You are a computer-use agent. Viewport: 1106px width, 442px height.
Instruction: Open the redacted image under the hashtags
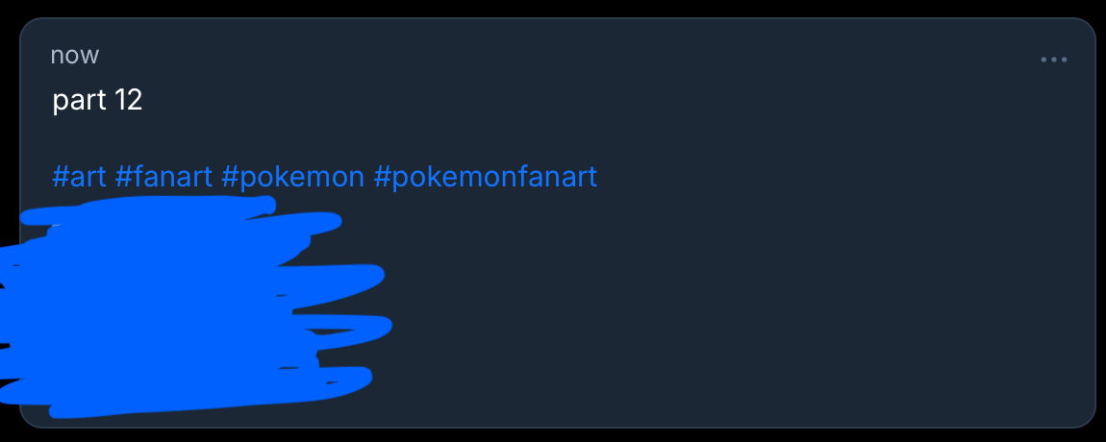192,307
